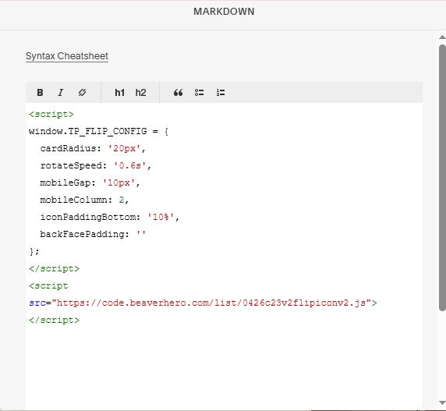
Task: Click the scrollbar down arrow
Action: coord(442,402)
